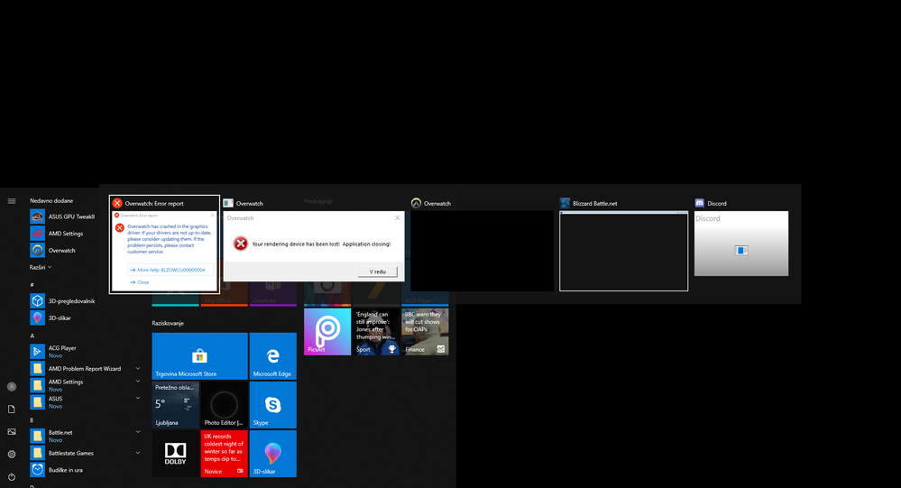The height and width of the screenshot is (488, 901).
Task: Switch to the Blizzard Battle.net window thumbnail
Action: click(x=623, y=251)
